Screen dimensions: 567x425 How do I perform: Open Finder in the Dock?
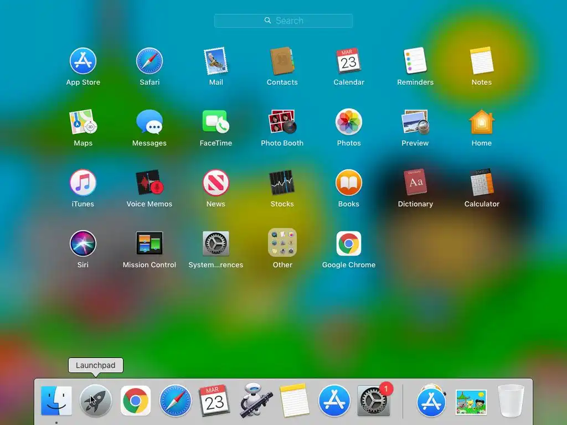coord(56,401)
